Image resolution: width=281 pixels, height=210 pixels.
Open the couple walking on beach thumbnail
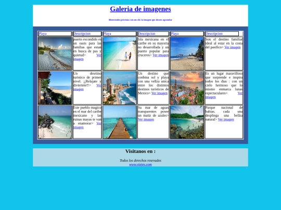120,53
